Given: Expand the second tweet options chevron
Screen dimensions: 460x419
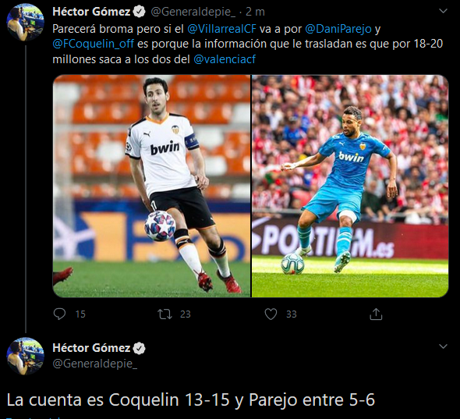Looking at the screenshot, I should click(x=443, y=346).
